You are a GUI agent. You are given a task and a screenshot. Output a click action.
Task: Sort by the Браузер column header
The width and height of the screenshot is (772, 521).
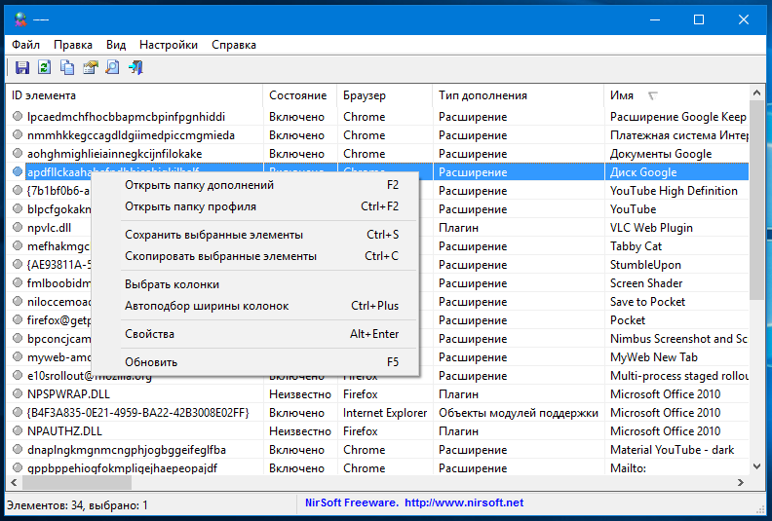(384, 95)
